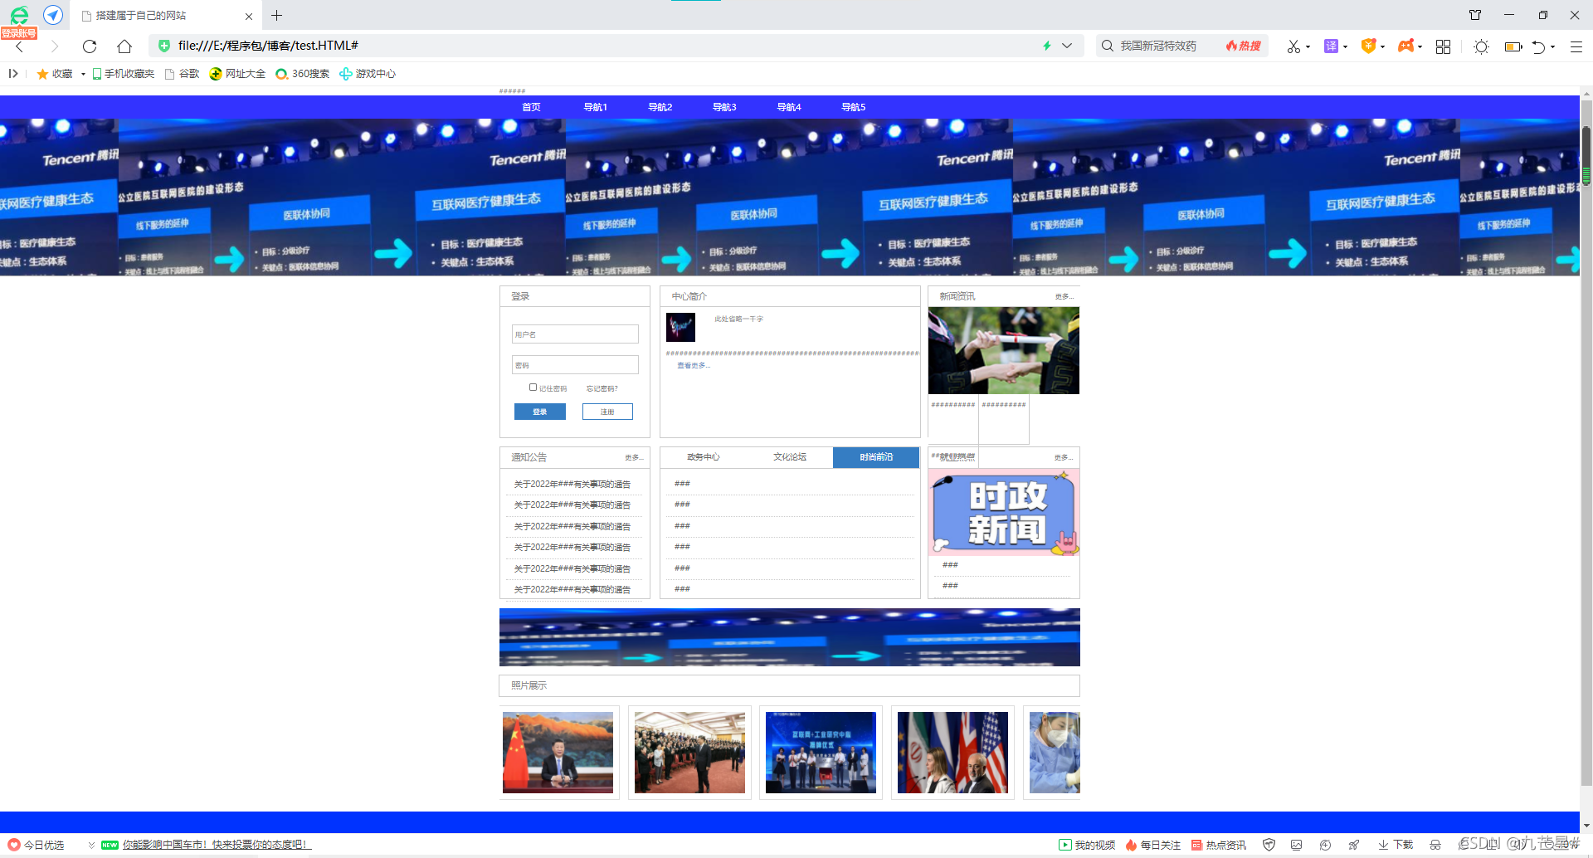Open 更多 in the 通知公告 panel

click(x=634, y=458)
